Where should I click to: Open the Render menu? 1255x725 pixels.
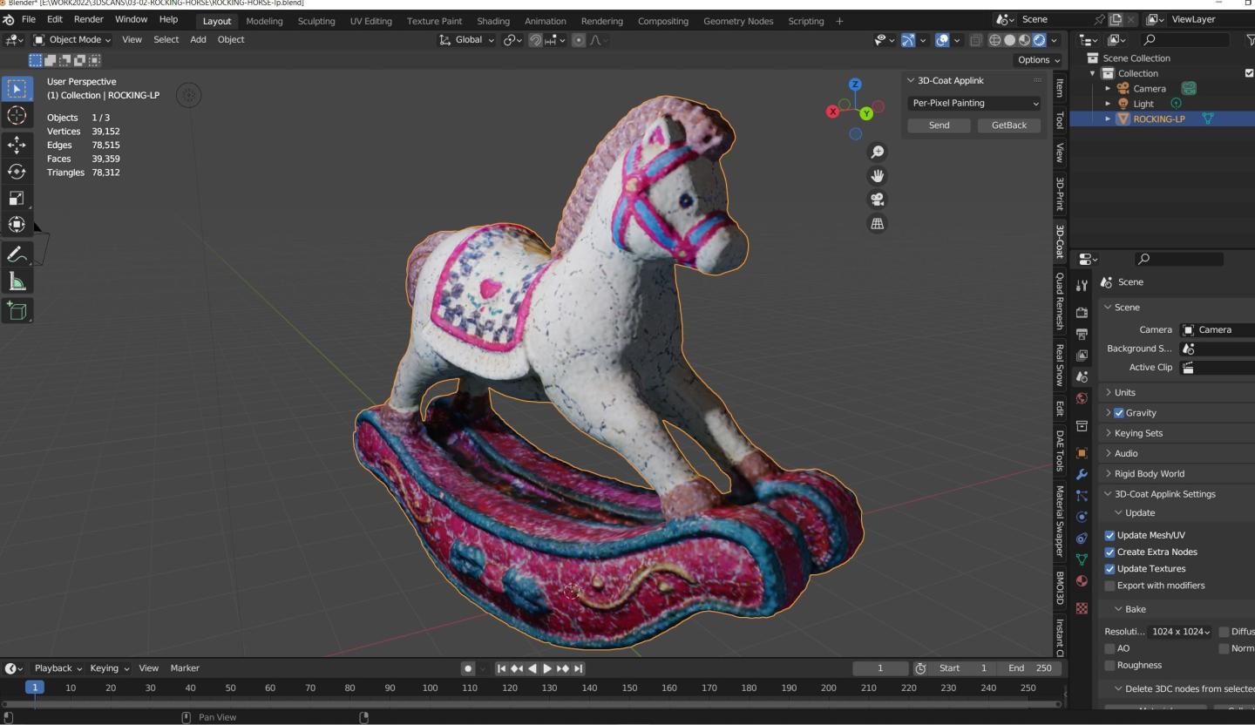pyautogui.click(x=89, y=19)
